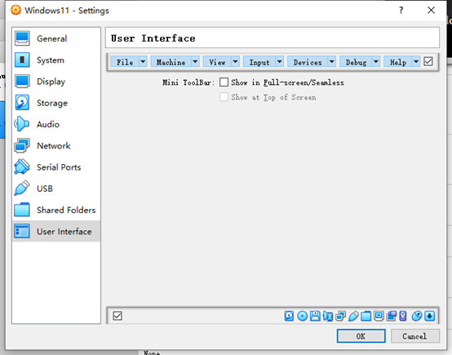452x355 pixels.
Task: Toggle the Input menu button
Action: (259, 62)
